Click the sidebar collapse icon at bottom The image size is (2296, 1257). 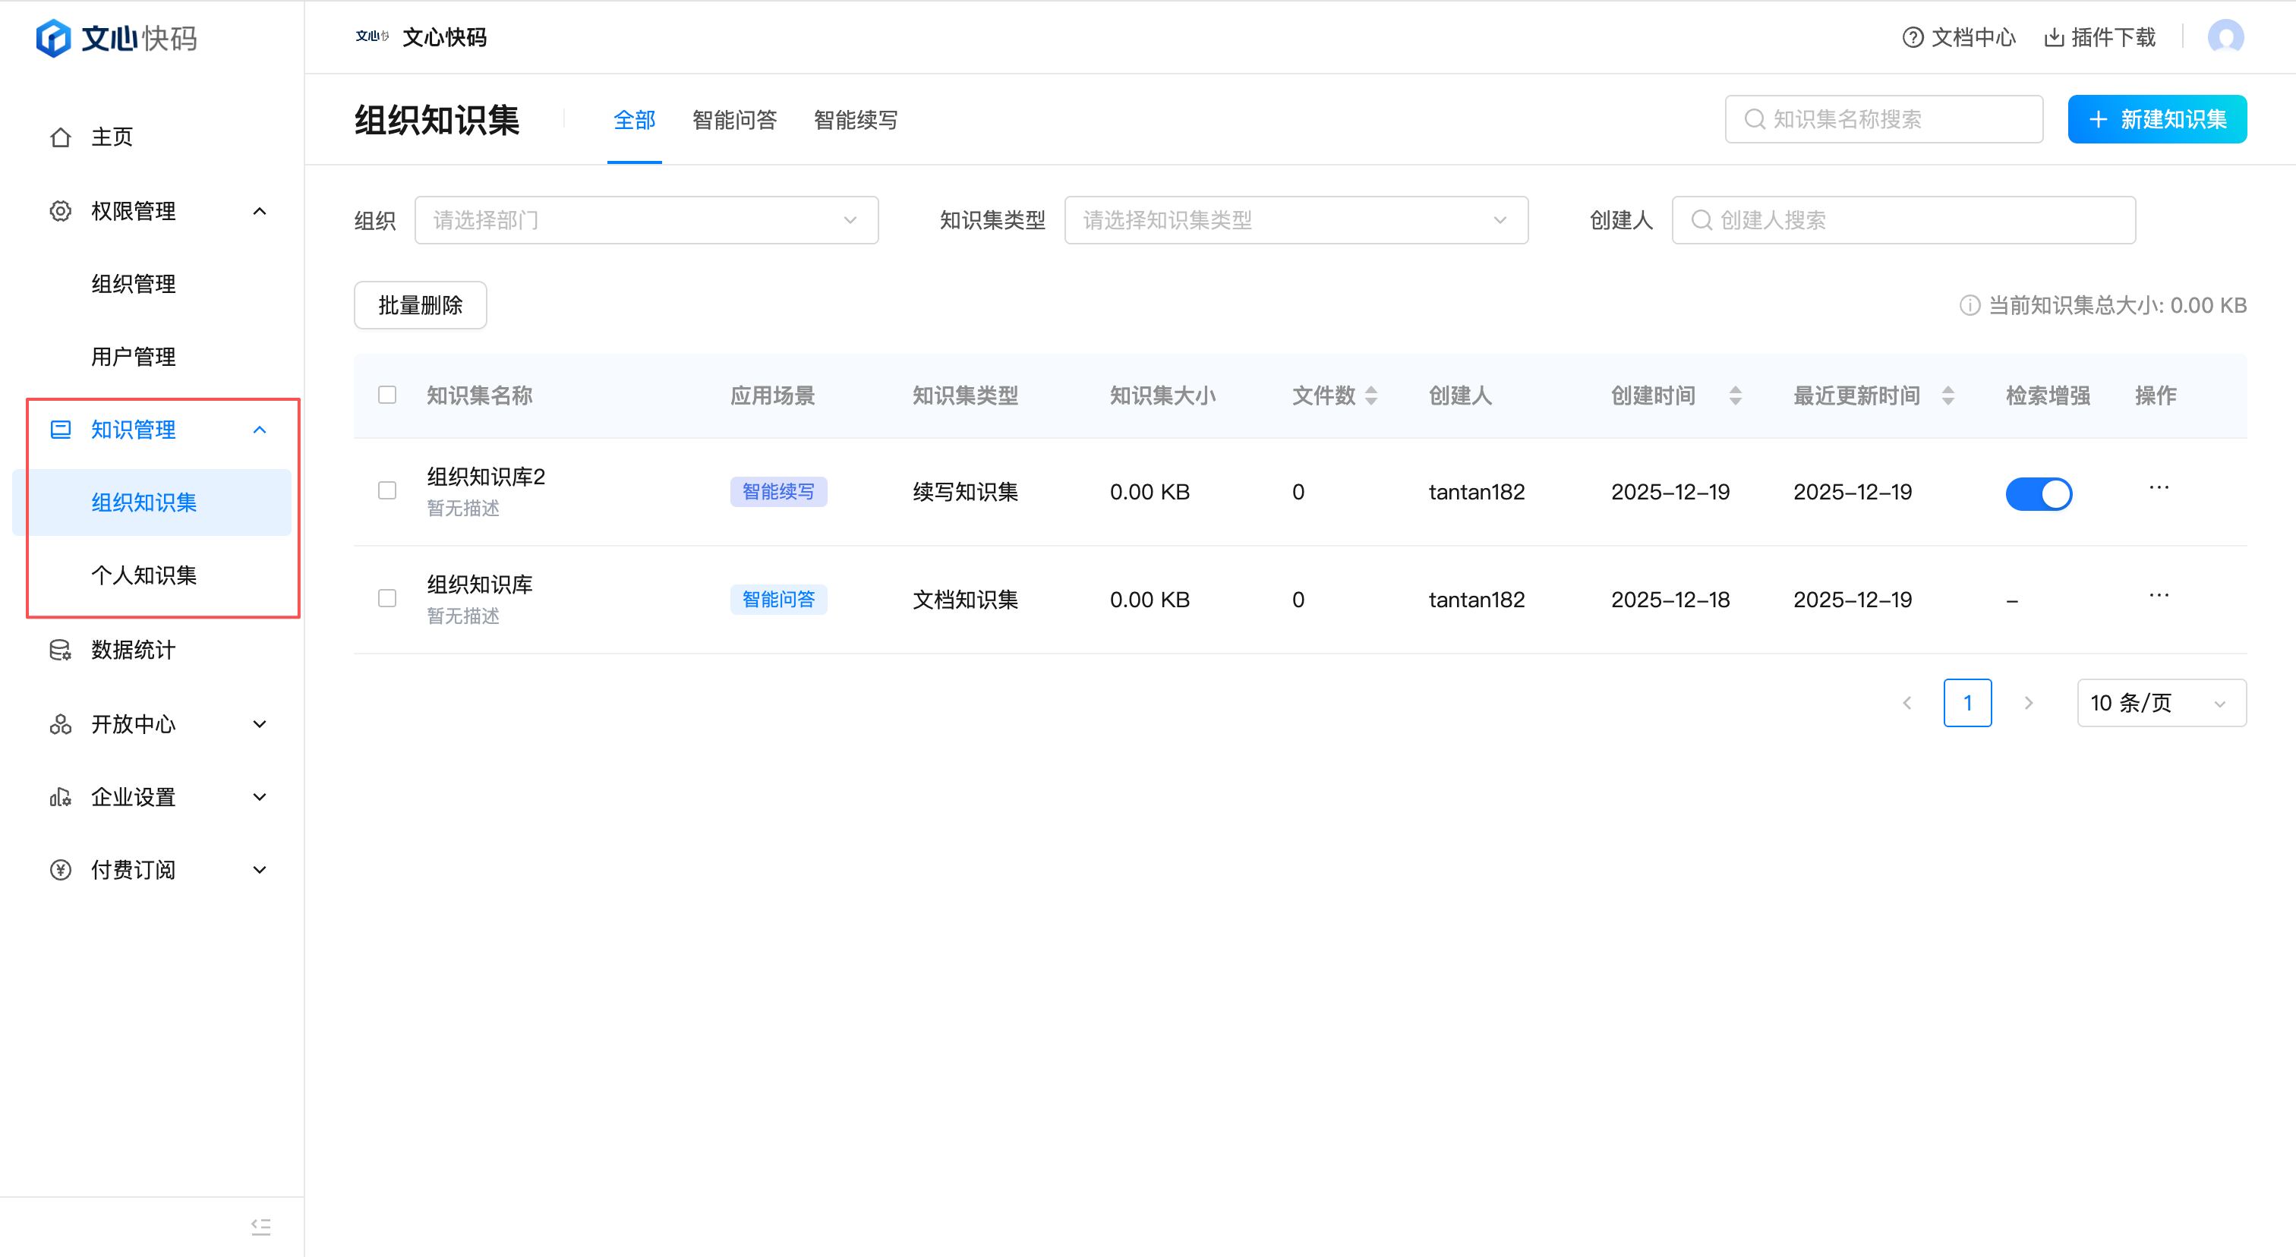[260, 1227]
